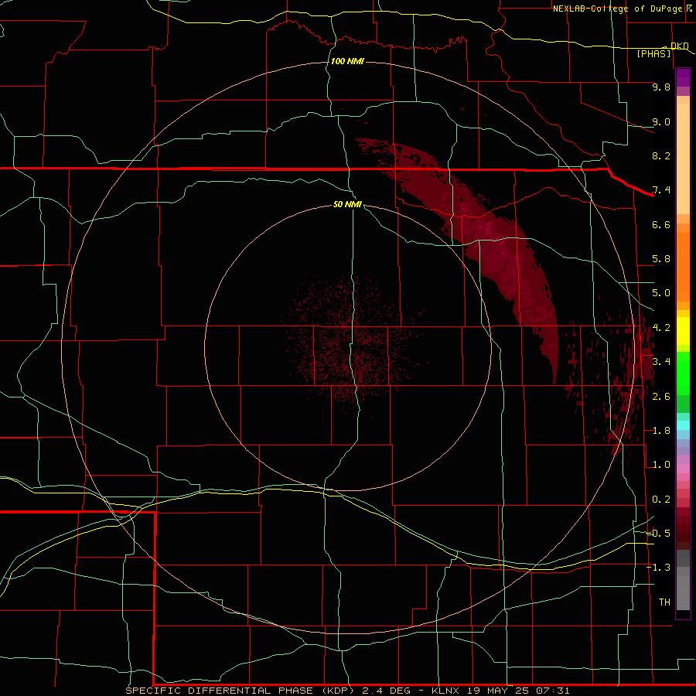Click the 50 NMI range ring label
Viewport: 696px width, 696px height.
click(x=347, y=205)
